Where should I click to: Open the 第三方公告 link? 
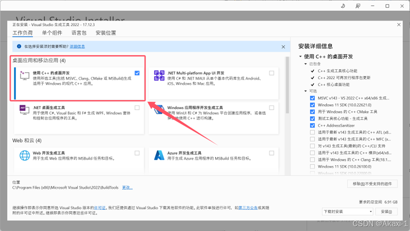[248, 208]
